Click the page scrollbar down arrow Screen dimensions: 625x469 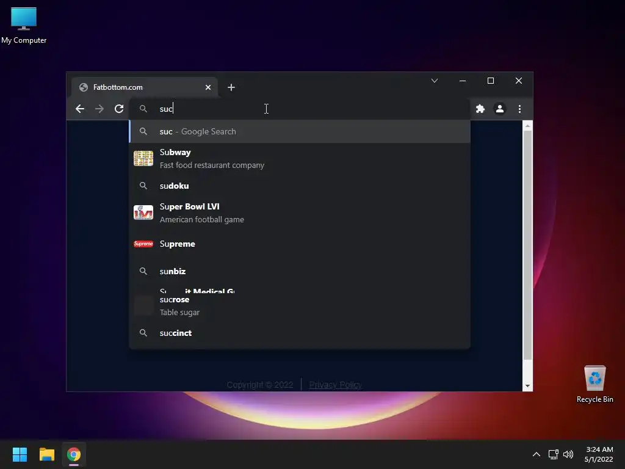(x=527, y=386)
